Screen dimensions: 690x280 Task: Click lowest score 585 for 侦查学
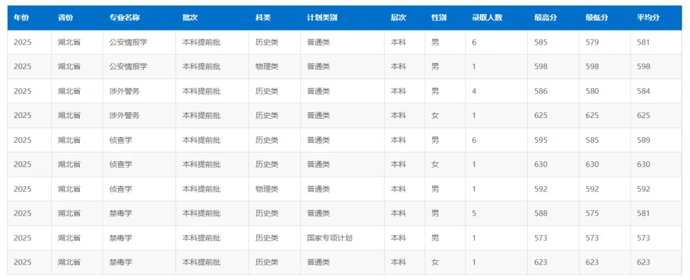tap(592, 140)
